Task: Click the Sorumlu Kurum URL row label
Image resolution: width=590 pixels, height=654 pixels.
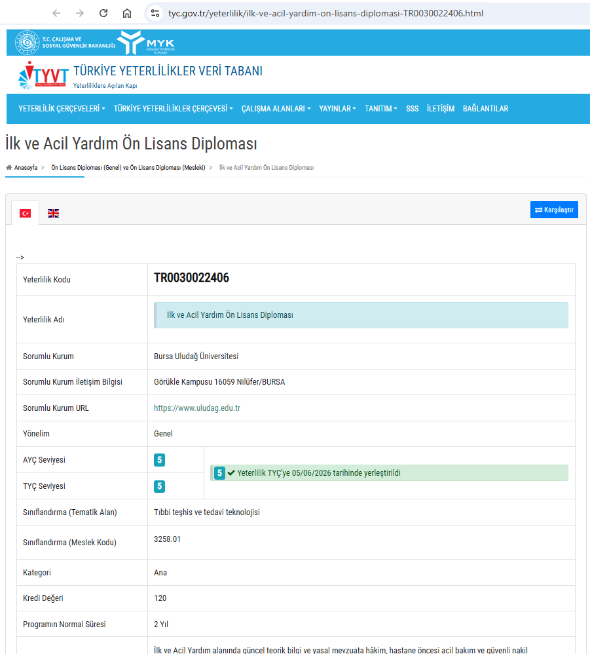Action: point(56,408)
